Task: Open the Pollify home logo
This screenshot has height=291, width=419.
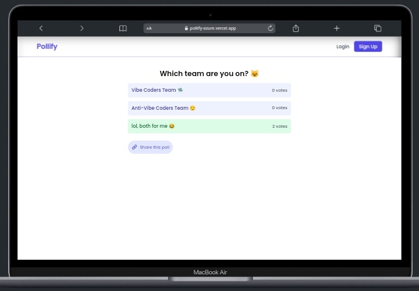Action: click(47, 46)
